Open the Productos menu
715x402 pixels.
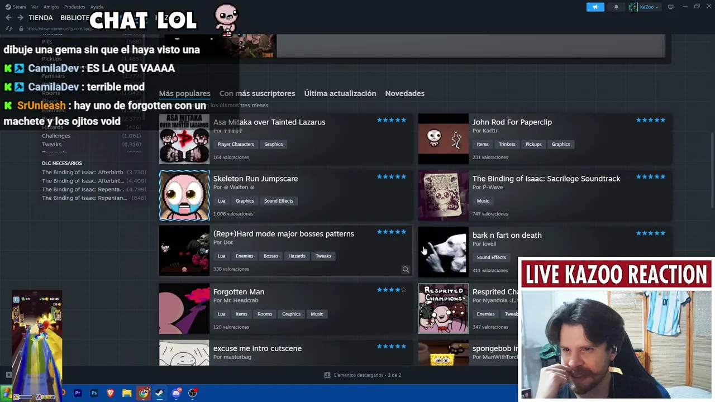click(75, 7)
